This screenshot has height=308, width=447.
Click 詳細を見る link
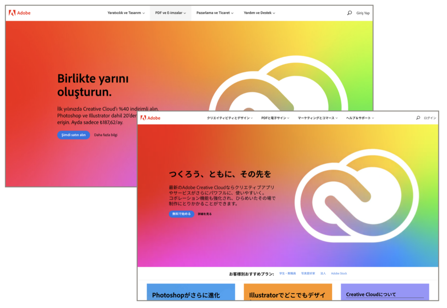point(205,214)
